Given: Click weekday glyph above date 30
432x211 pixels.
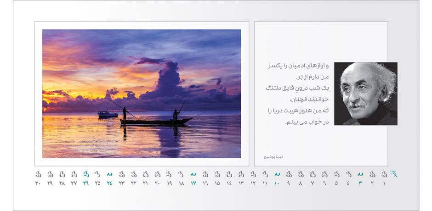Looking at the screenshot, I should tap(38, 174).
